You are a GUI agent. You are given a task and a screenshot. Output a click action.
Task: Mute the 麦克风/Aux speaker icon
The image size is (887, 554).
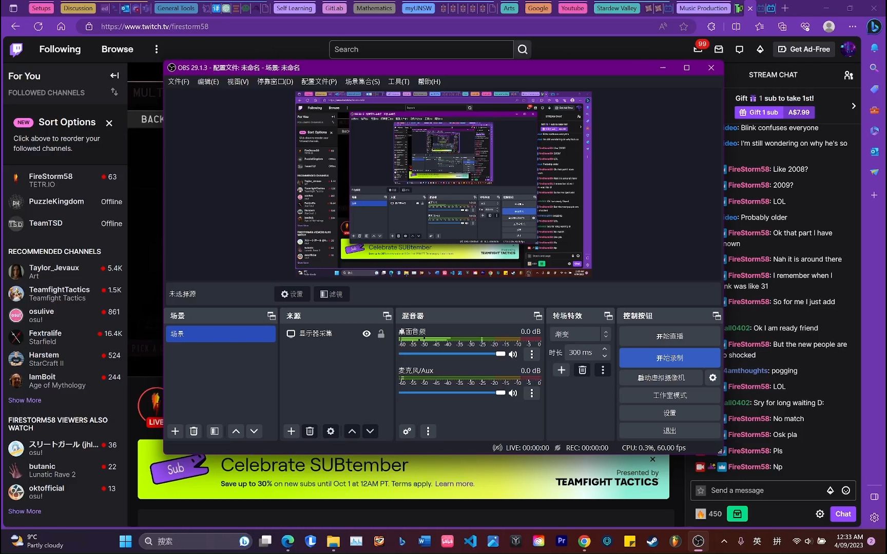coord(513,393)
